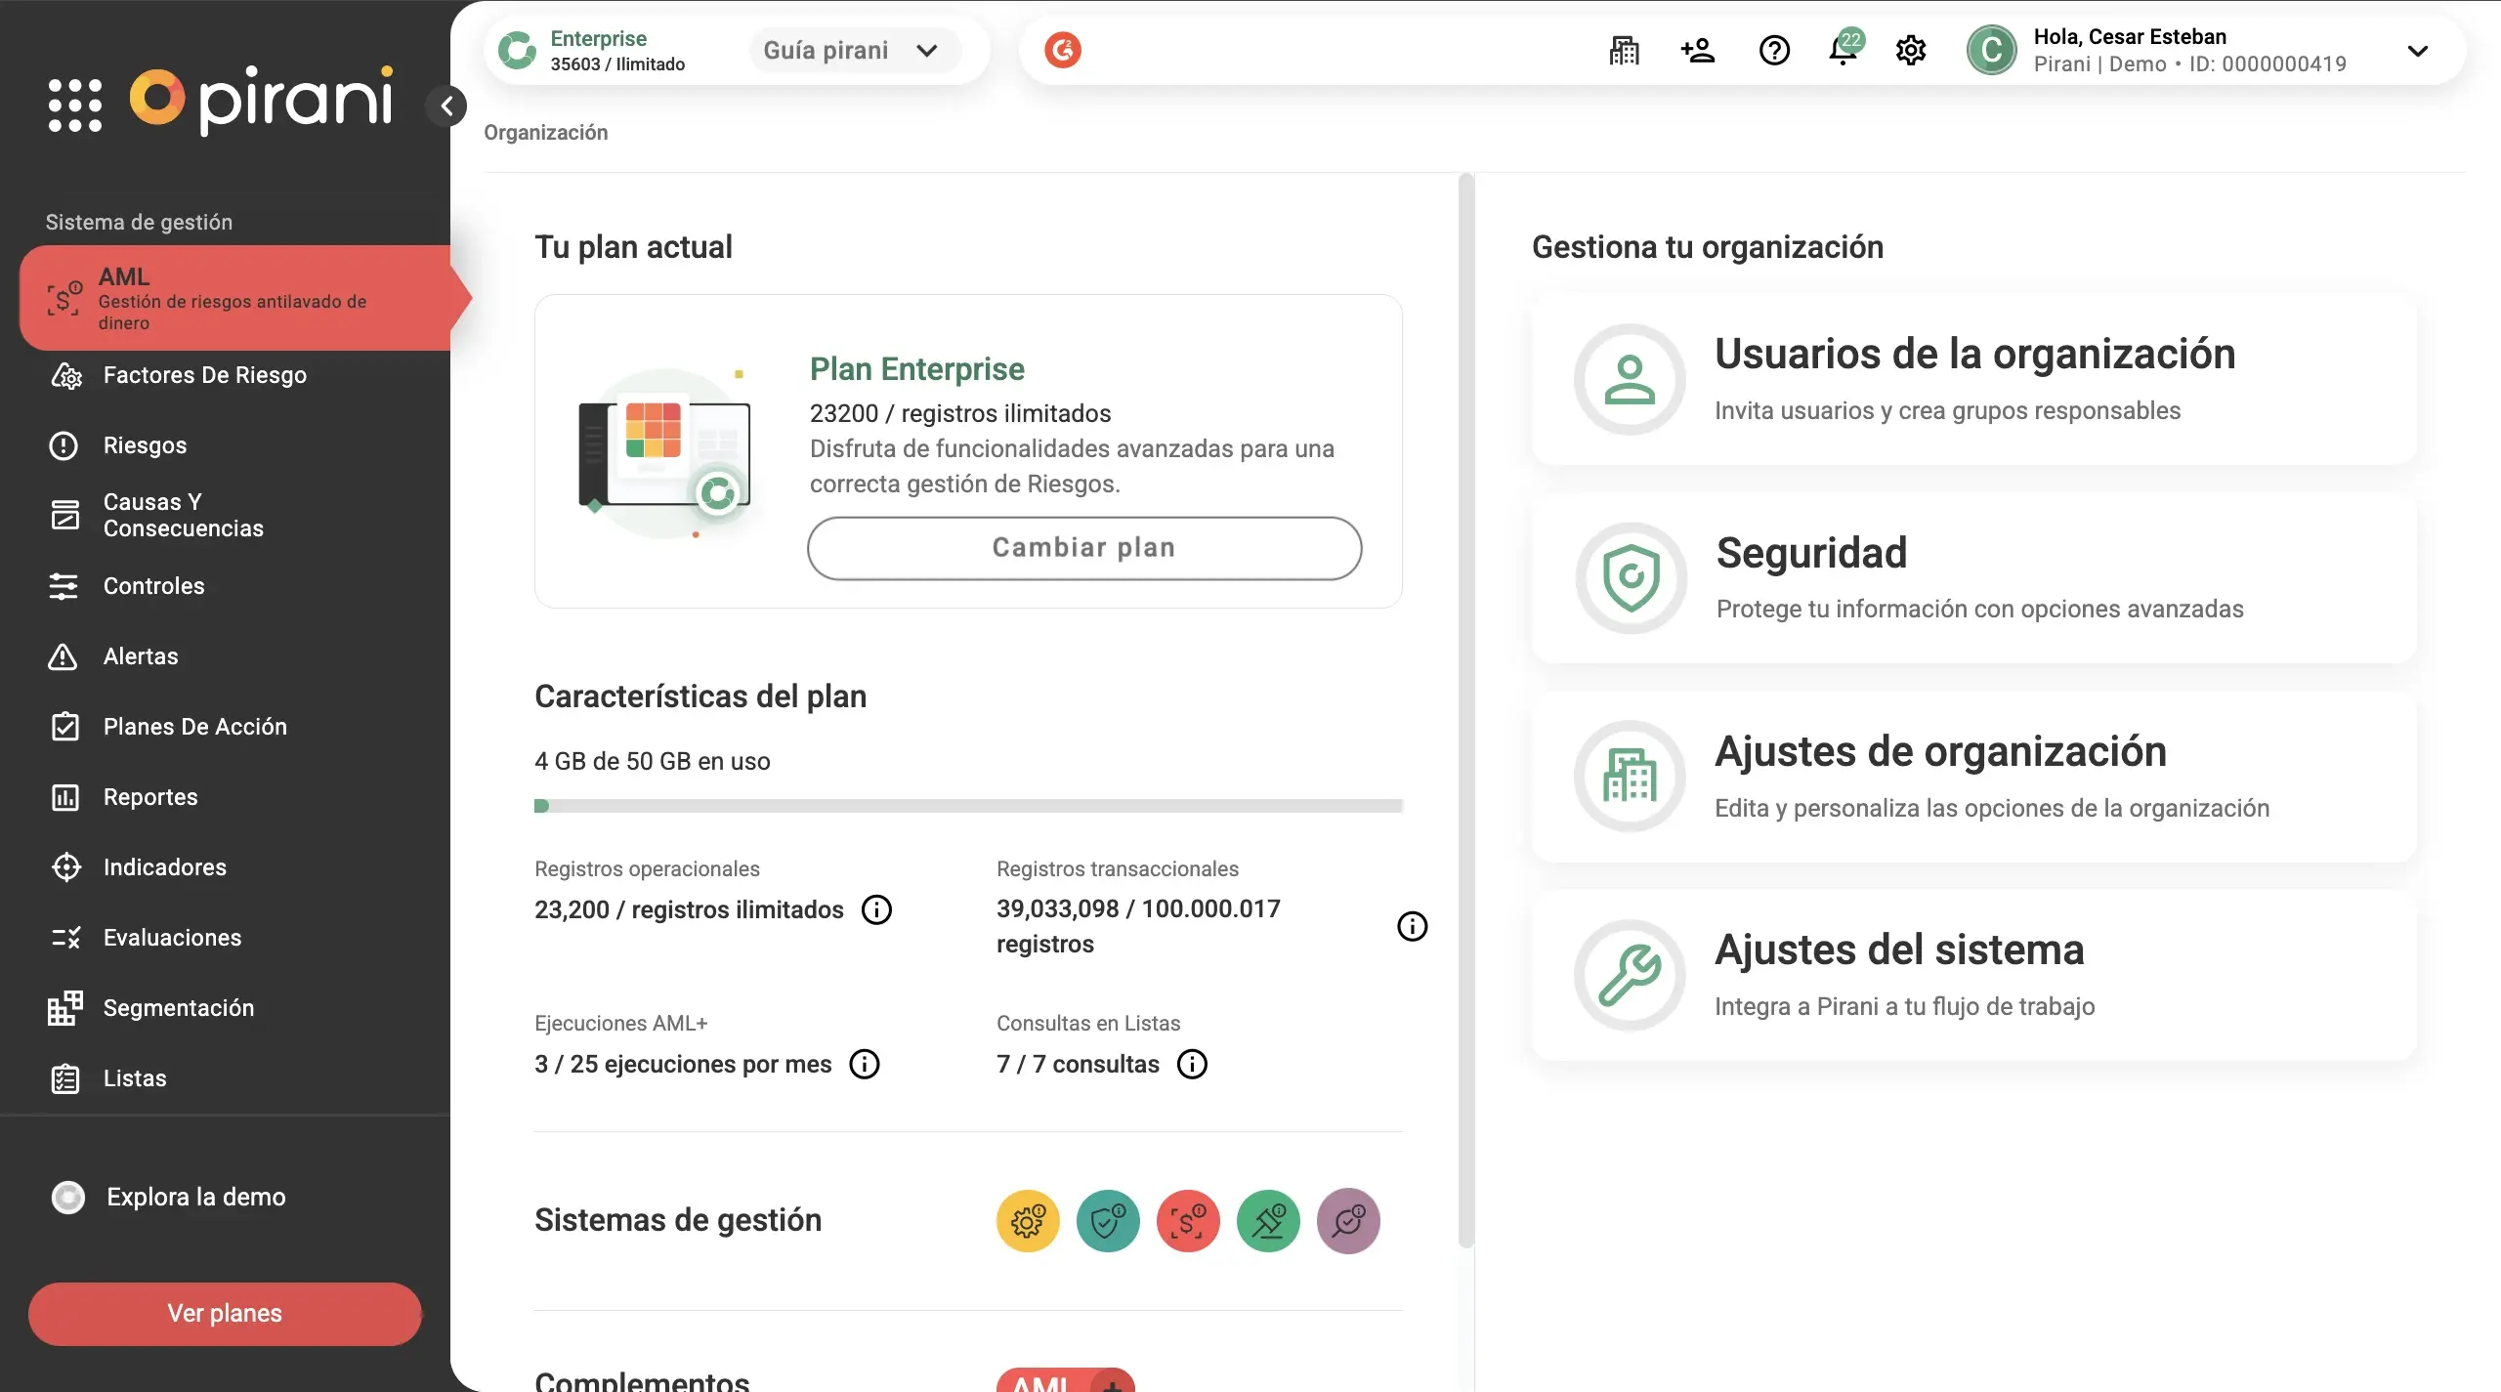Click the storage usage progress bar
Viewport: 2501px width, 1392px height.
[968, 806]
